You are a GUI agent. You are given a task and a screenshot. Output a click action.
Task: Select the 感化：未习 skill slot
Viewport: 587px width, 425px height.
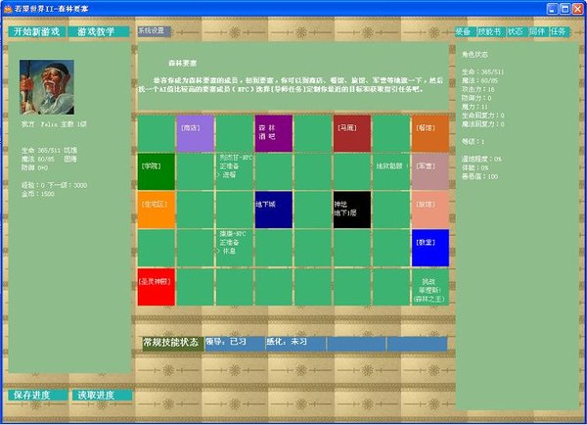(295, 344)
